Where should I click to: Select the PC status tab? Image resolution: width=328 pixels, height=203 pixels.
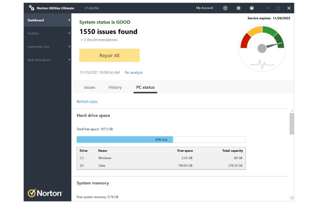[145, 87]
